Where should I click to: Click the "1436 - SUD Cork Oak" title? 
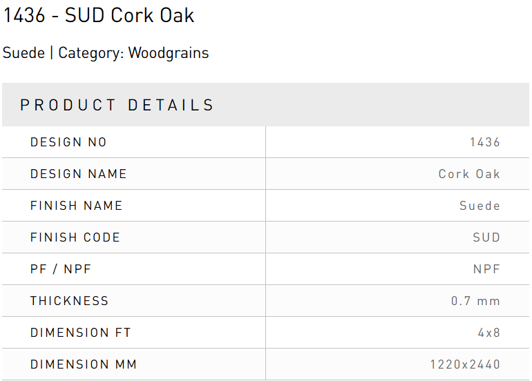point(99,16)
